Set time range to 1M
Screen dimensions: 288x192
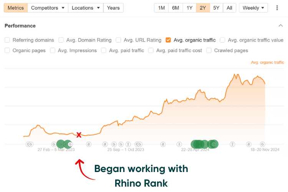pyautogui.click(x=161, y=8)
